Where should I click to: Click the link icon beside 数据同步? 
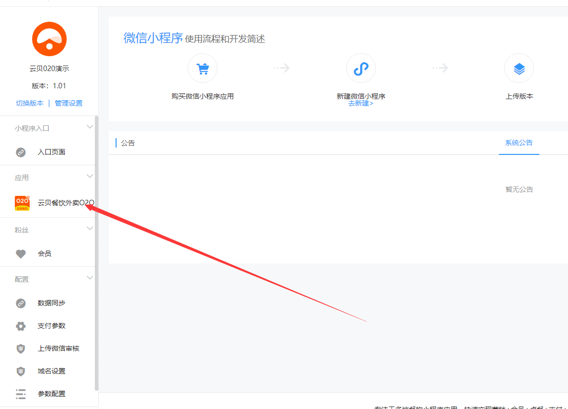coord(21,303)
